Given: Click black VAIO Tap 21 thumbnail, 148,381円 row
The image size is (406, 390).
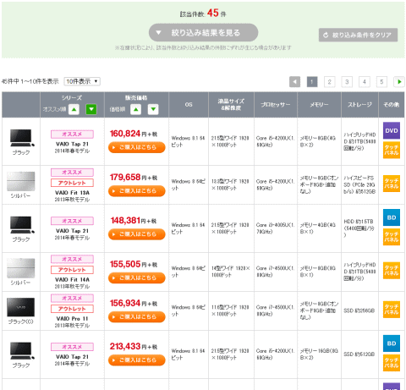Looking at the screenshot, I should tap(21, 225).
